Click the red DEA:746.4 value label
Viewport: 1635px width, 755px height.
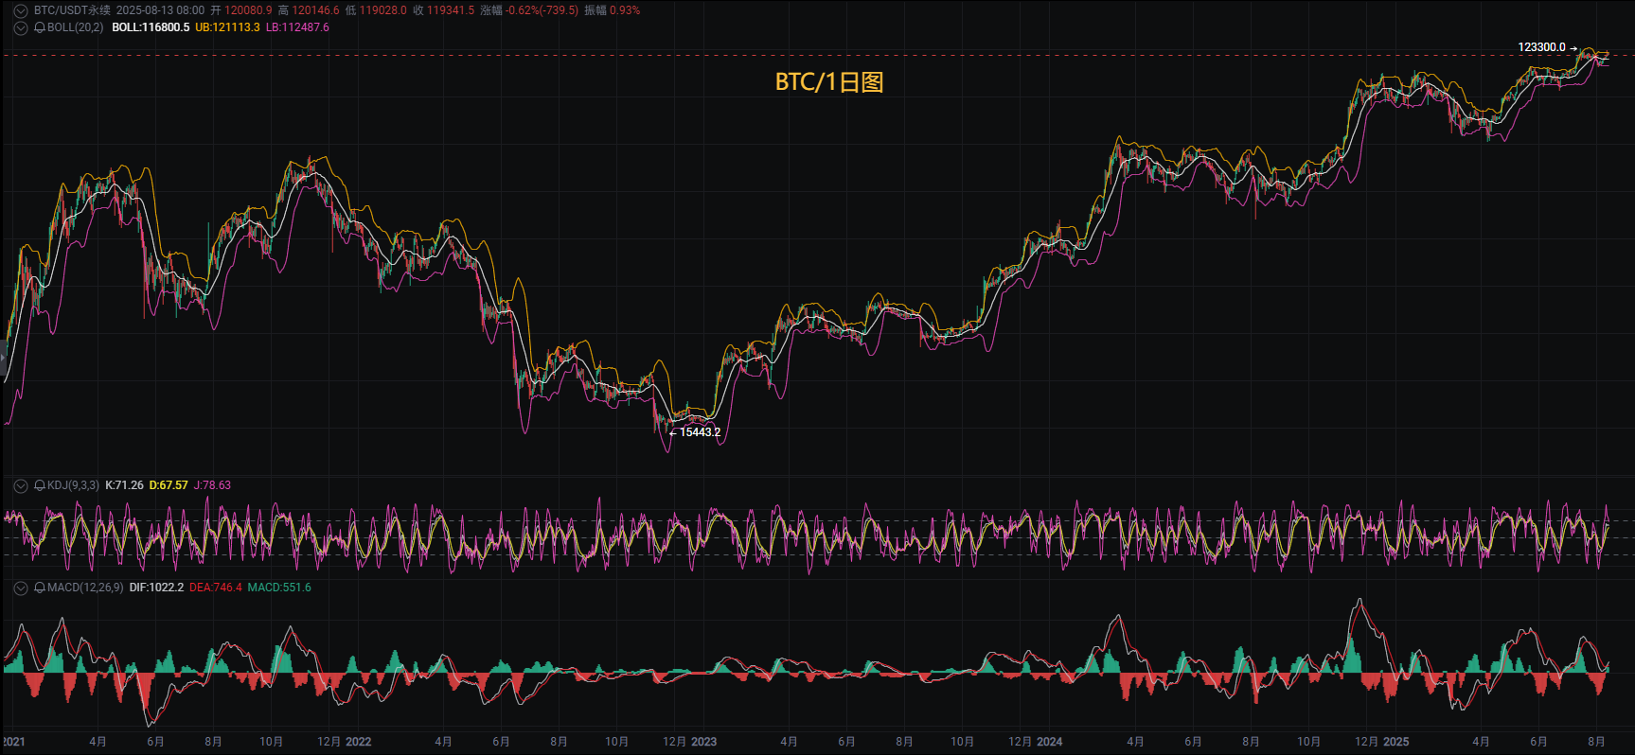tap(216, 588)
